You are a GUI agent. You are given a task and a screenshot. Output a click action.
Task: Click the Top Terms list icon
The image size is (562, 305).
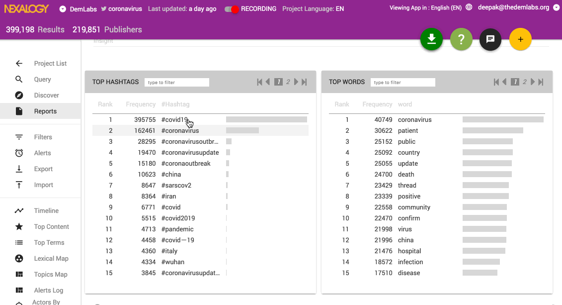pyautogui.click(x=19, y=243)
